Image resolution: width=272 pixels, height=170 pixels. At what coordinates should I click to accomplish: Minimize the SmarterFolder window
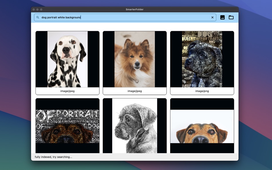38,9
